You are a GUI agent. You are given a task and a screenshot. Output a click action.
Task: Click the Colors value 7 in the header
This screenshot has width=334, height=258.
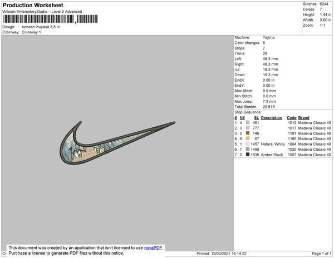pos(321,9)
